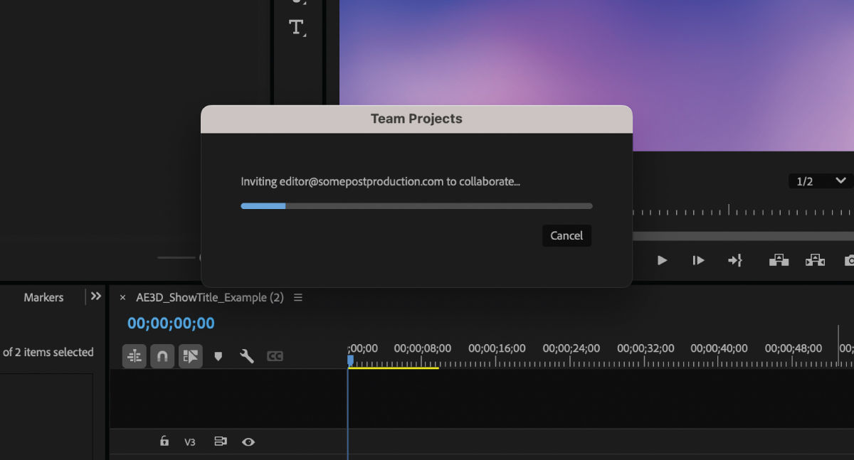Open the 1/2 resolution dropdown

tap(820, 181)
